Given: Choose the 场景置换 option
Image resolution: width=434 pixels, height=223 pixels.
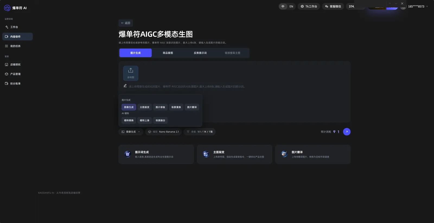Looking at the screenshot, I should click(176, 107).
